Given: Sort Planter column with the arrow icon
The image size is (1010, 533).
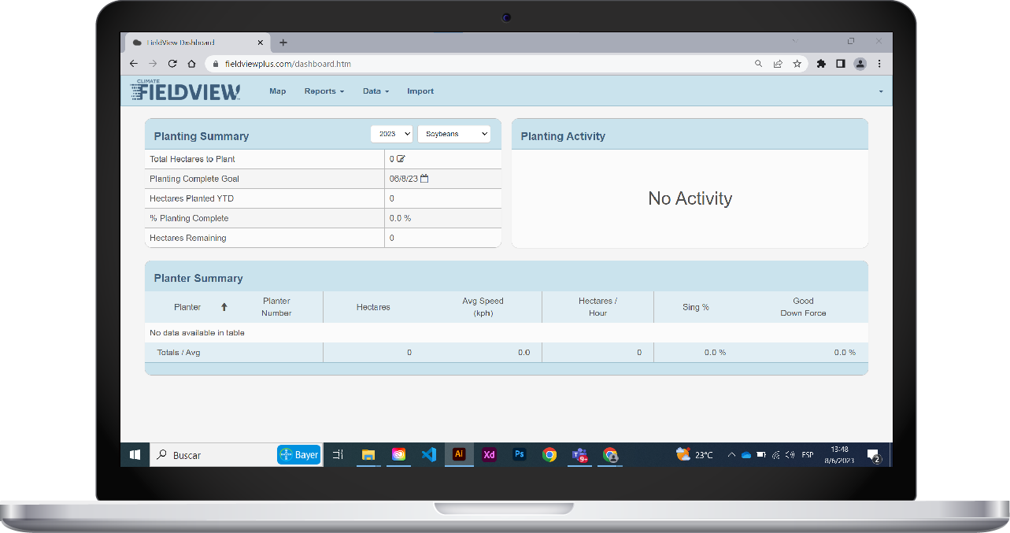Looking at the screenshot, I should (224, 307).
